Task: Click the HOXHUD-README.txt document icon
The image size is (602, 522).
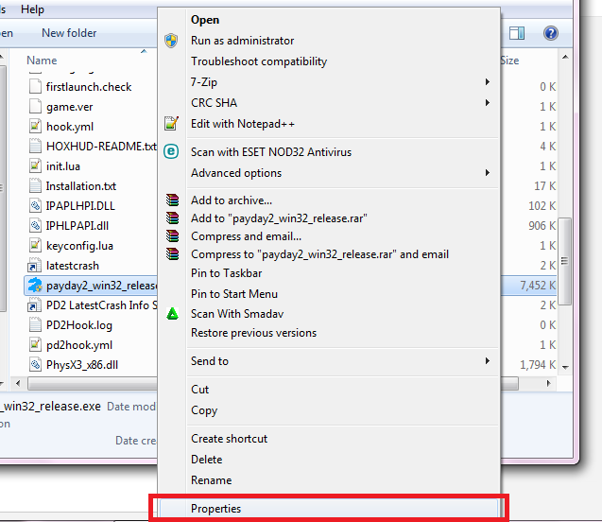Action: [x=35, y=146]
